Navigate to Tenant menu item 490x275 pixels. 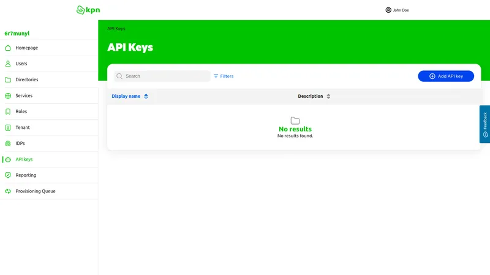49,128
